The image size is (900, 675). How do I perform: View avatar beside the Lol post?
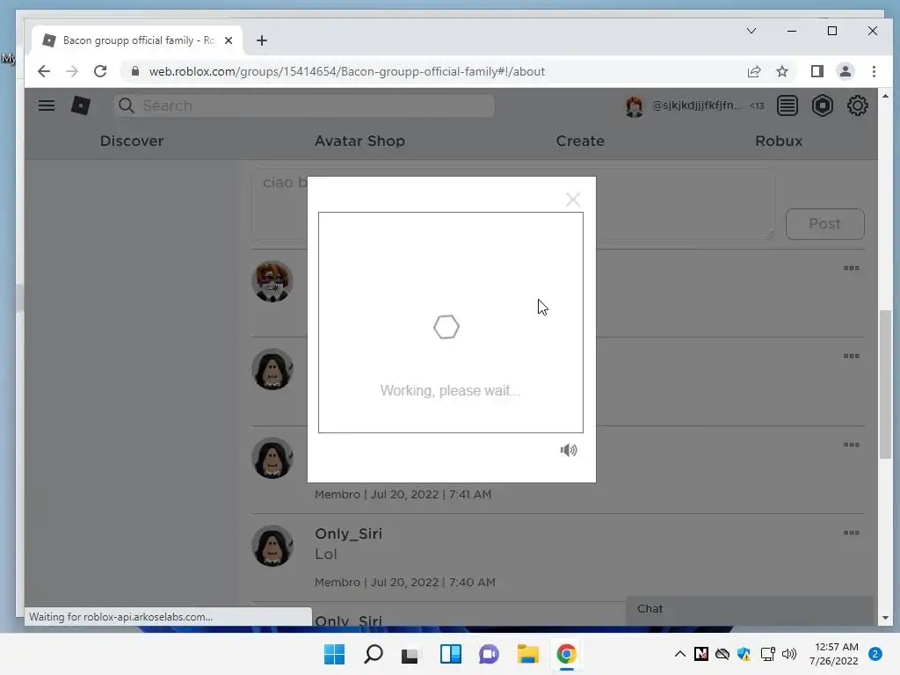pos(272,546)
